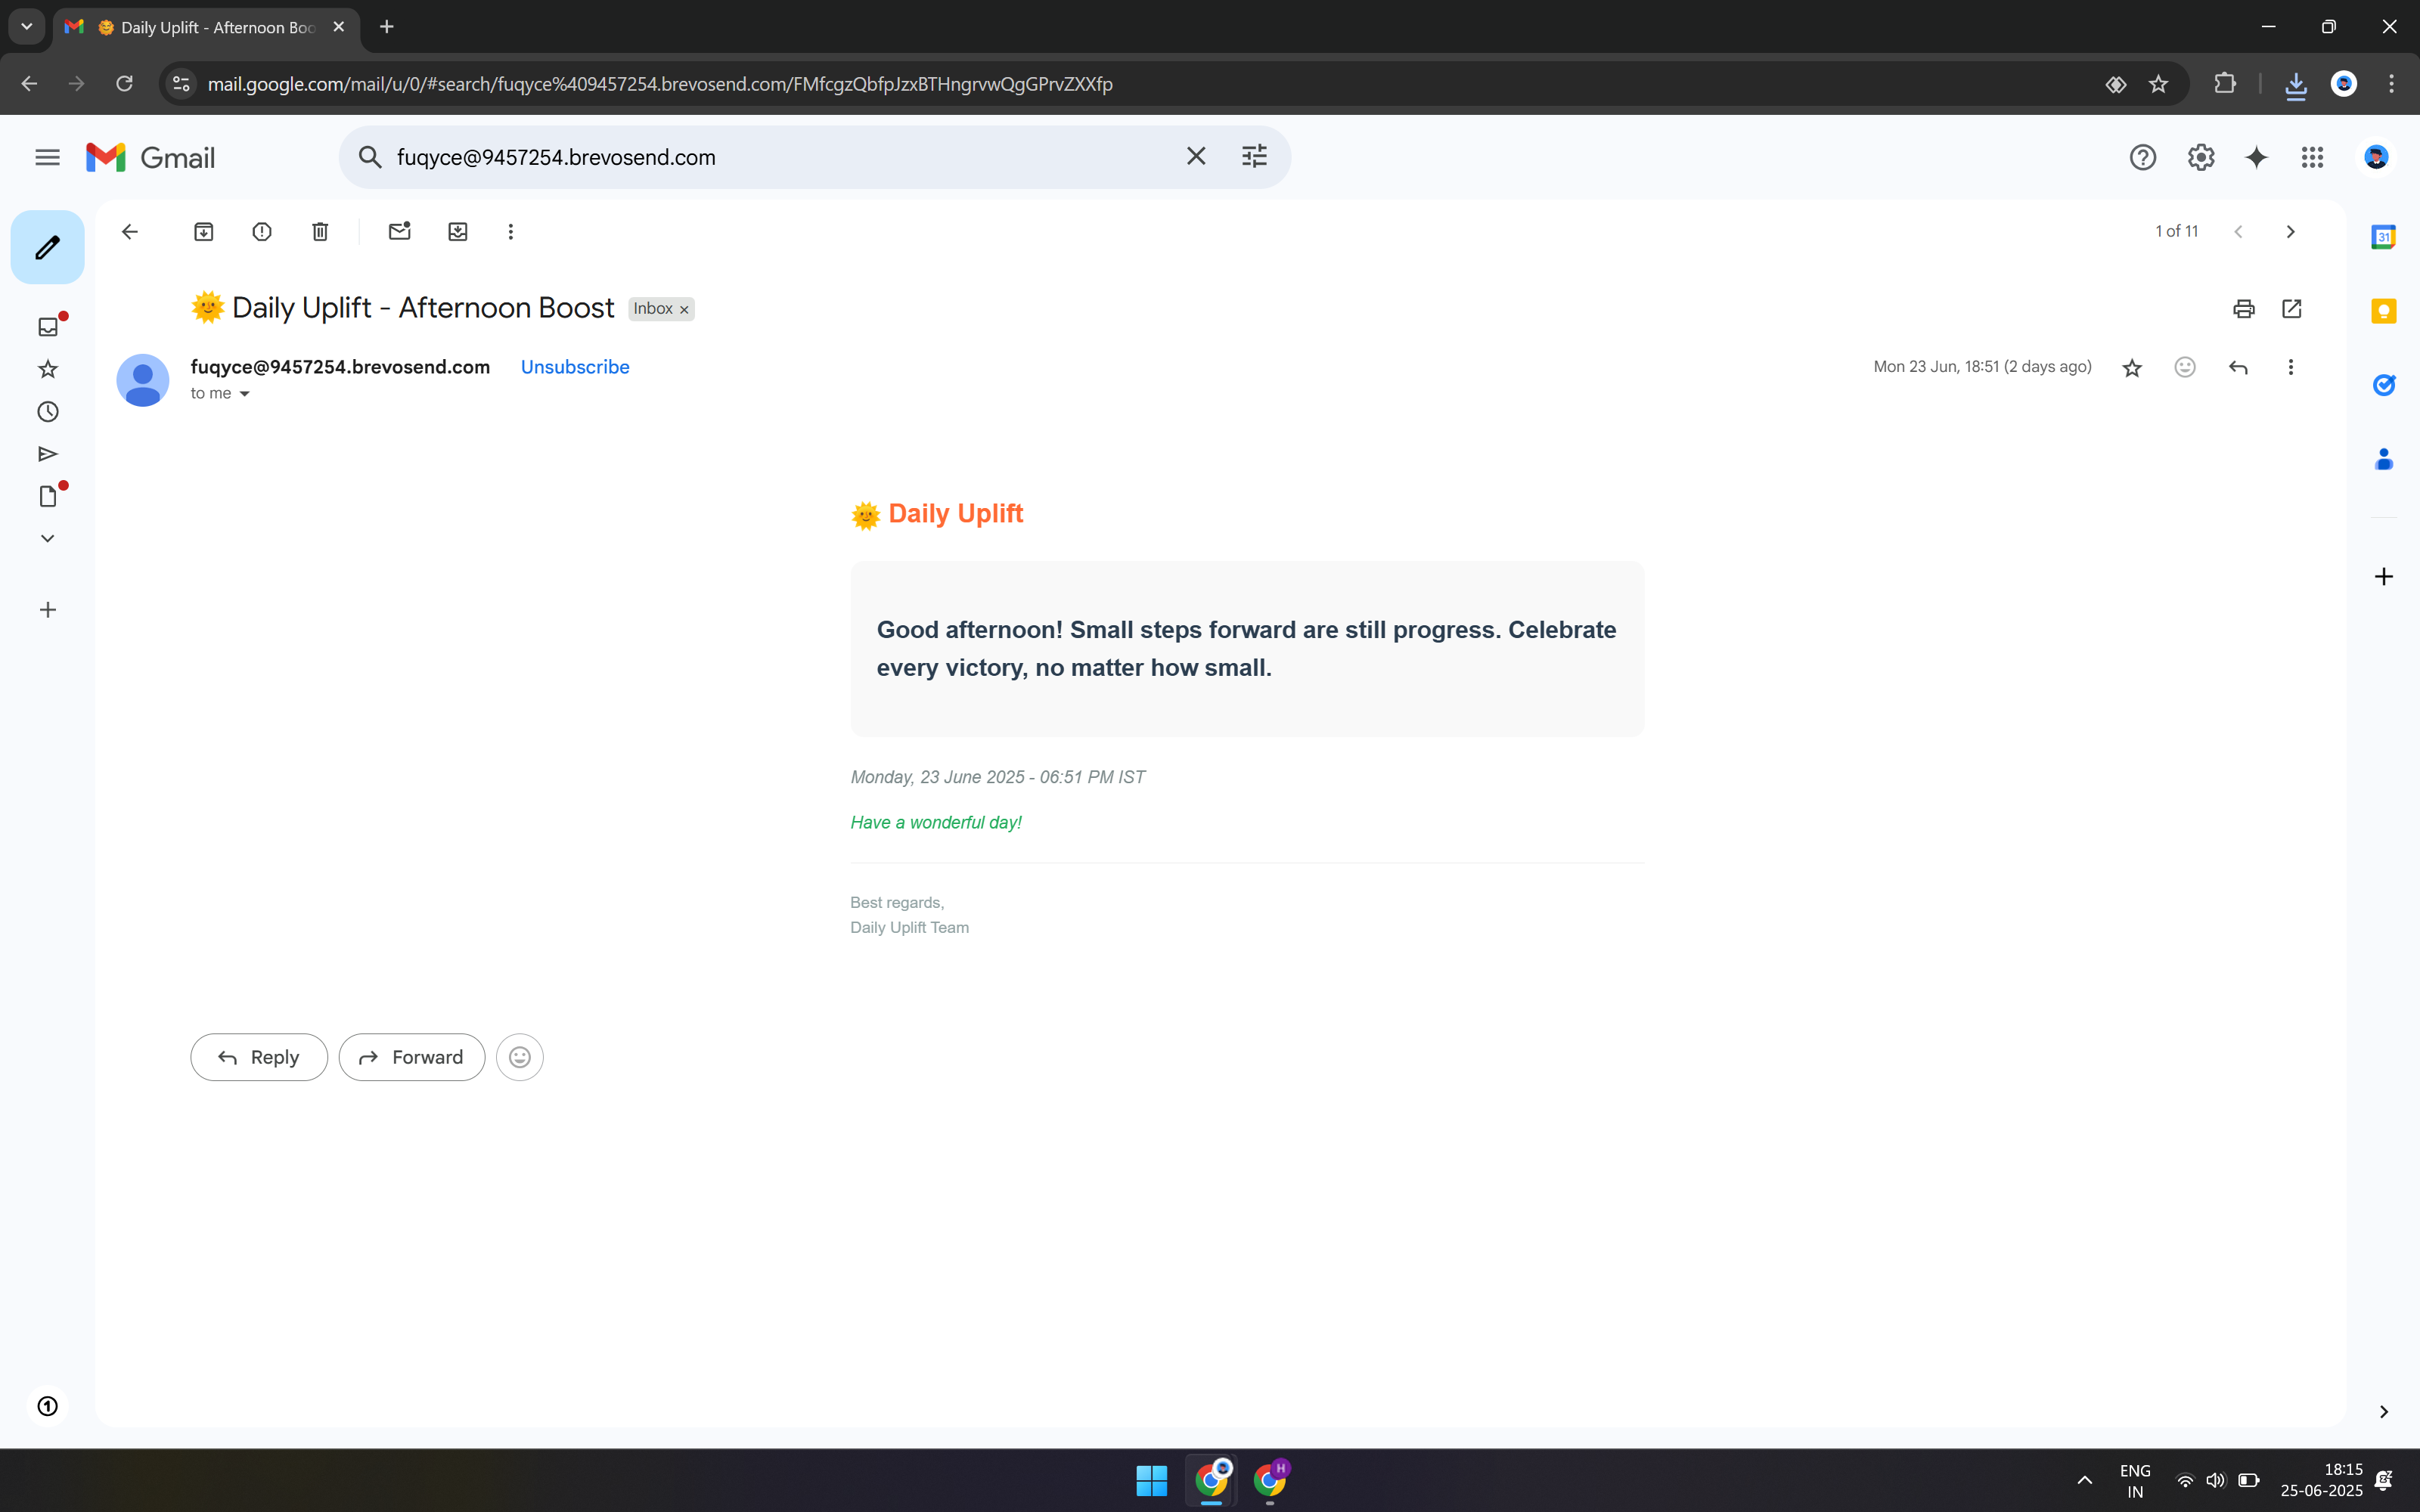Open the more actions three-dot toolbar menu

pyautogui.click(x=510, y=232)
